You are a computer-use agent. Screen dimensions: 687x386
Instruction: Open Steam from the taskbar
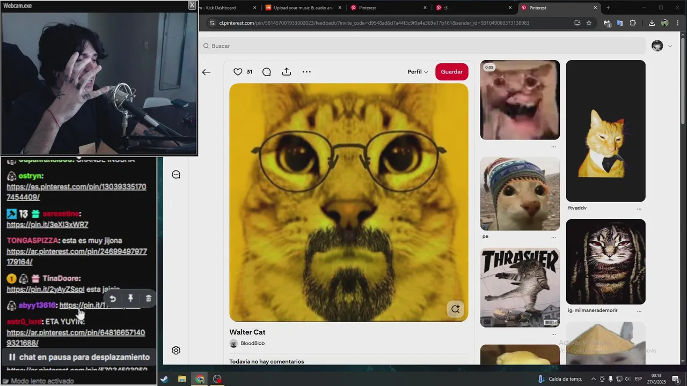pyautogui.click(x=164, y=379)
